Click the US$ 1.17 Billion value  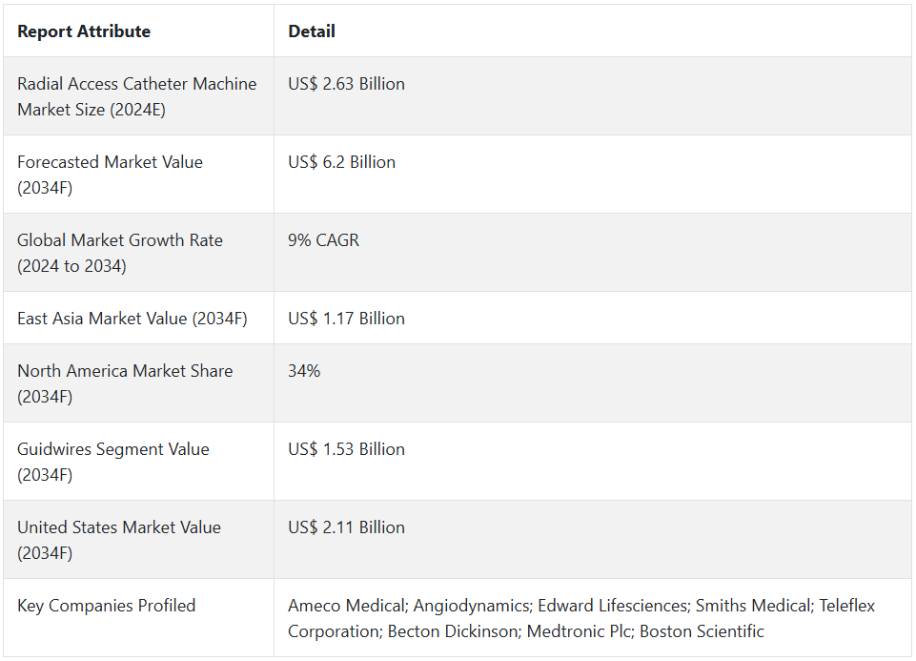point(346,319)
